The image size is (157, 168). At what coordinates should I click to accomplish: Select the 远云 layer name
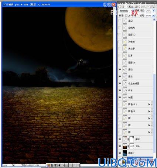point(130,76)
